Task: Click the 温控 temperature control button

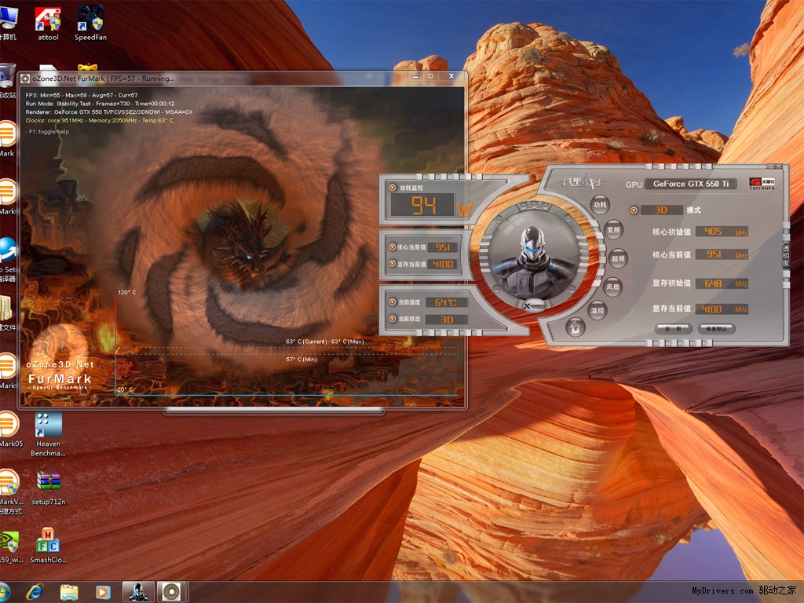Action: pyautogui.click(x=598, y=312)
